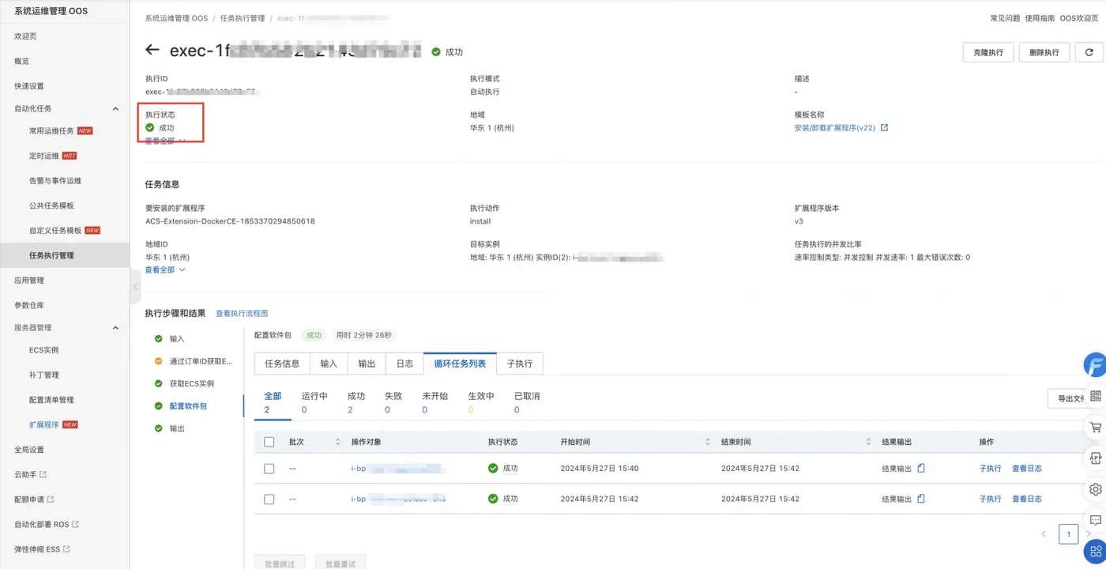Collapse the 服务器管理 sidebar group

[x=115, y=328]
